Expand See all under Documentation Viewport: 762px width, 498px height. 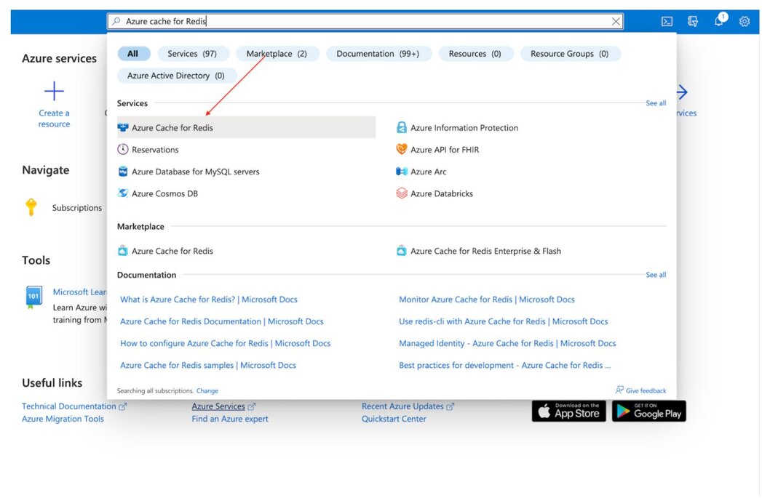tap(655, 274)
